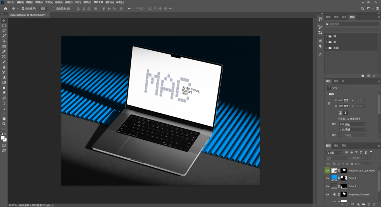Switch to the 通道 tab
This screenshot has width=381, height=207.
tap(336, 145)
